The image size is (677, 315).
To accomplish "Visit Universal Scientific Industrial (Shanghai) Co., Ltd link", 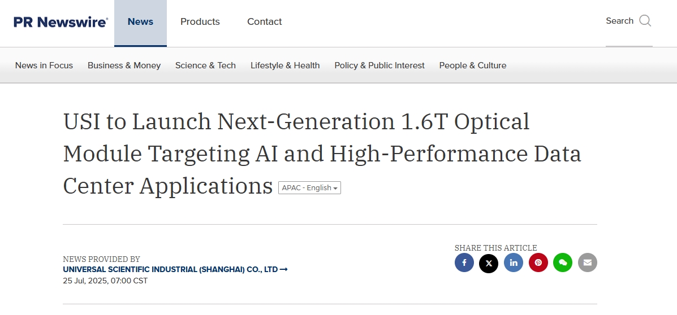I will click(x=175, y=269).
